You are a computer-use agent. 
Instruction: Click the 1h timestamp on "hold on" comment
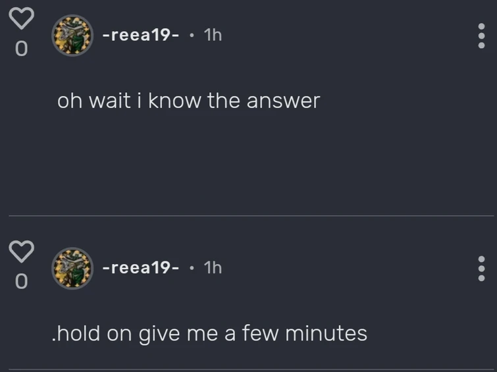point(213,268)
